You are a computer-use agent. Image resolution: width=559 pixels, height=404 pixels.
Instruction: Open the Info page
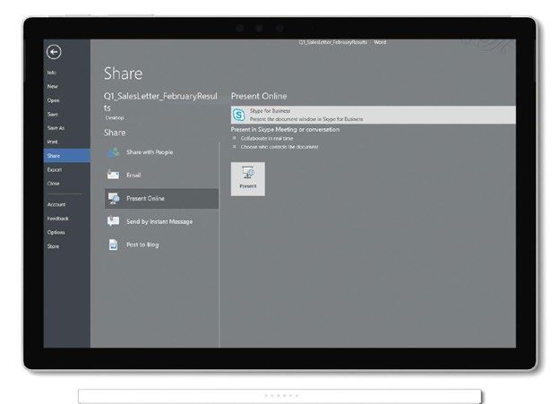(52, 73)
